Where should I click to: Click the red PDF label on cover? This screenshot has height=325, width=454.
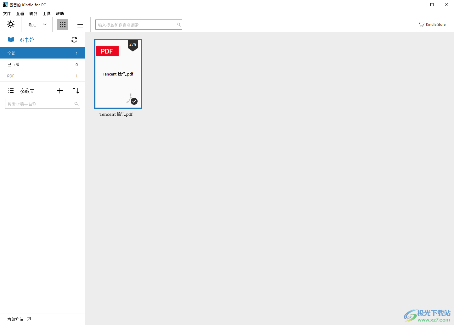pyautogui.click(x=107, y=51)
